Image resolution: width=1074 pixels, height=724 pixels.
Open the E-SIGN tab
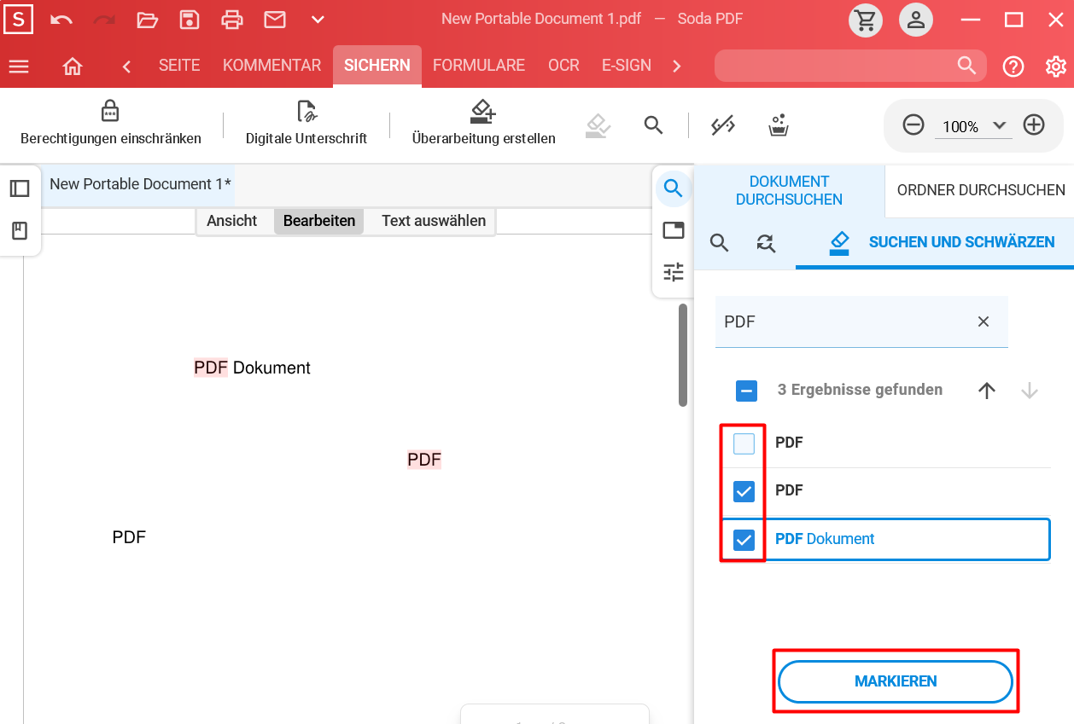coord(627,66)
